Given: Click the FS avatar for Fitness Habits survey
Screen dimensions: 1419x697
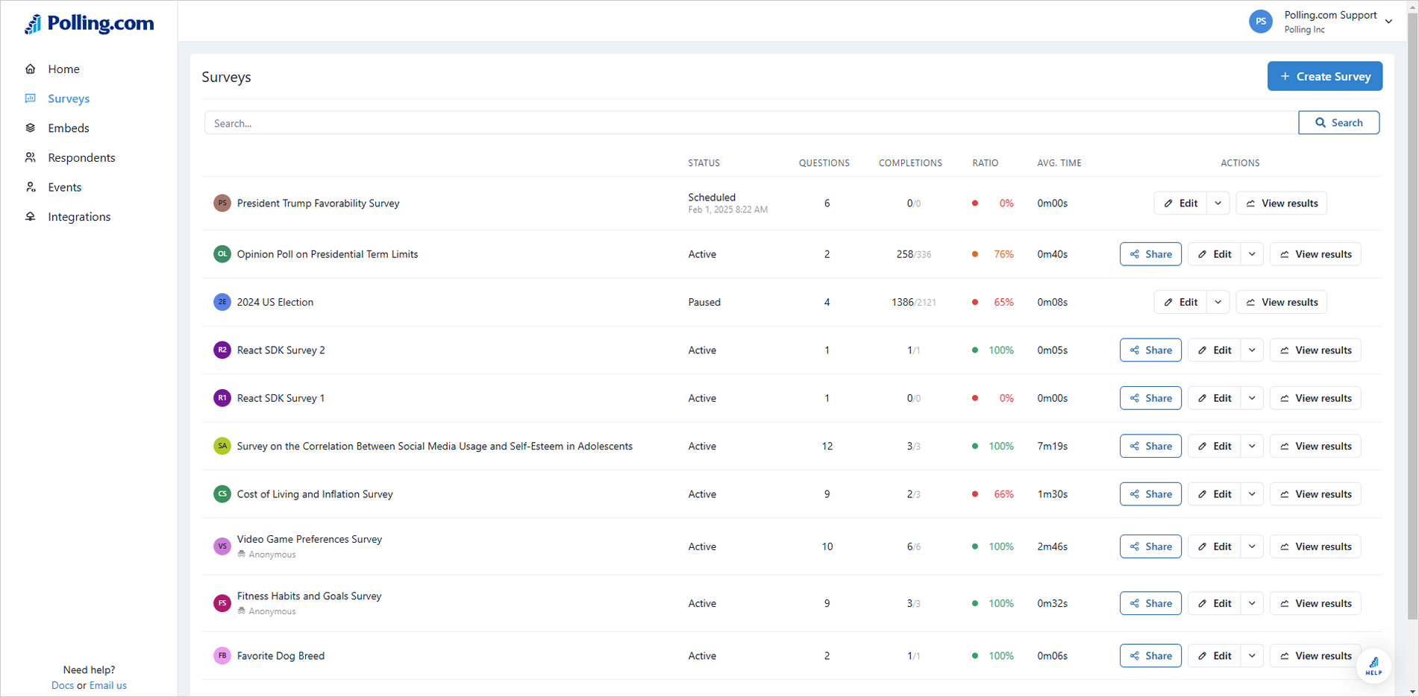Looking at the screenshot, I should [x=222, y=603].
